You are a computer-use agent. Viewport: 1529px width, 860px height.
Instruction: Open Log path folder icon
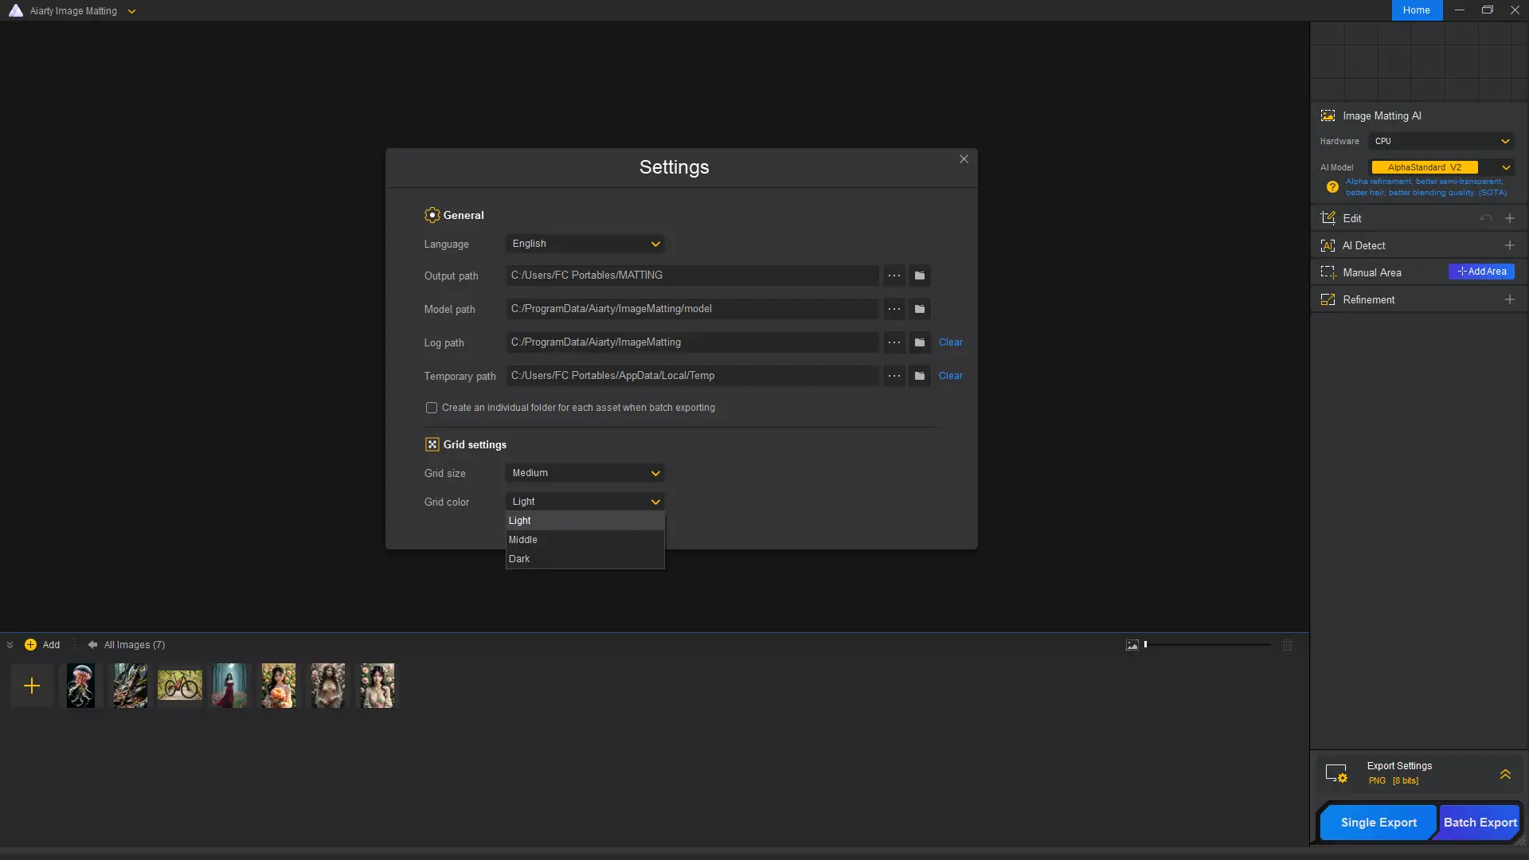point(919,342)
